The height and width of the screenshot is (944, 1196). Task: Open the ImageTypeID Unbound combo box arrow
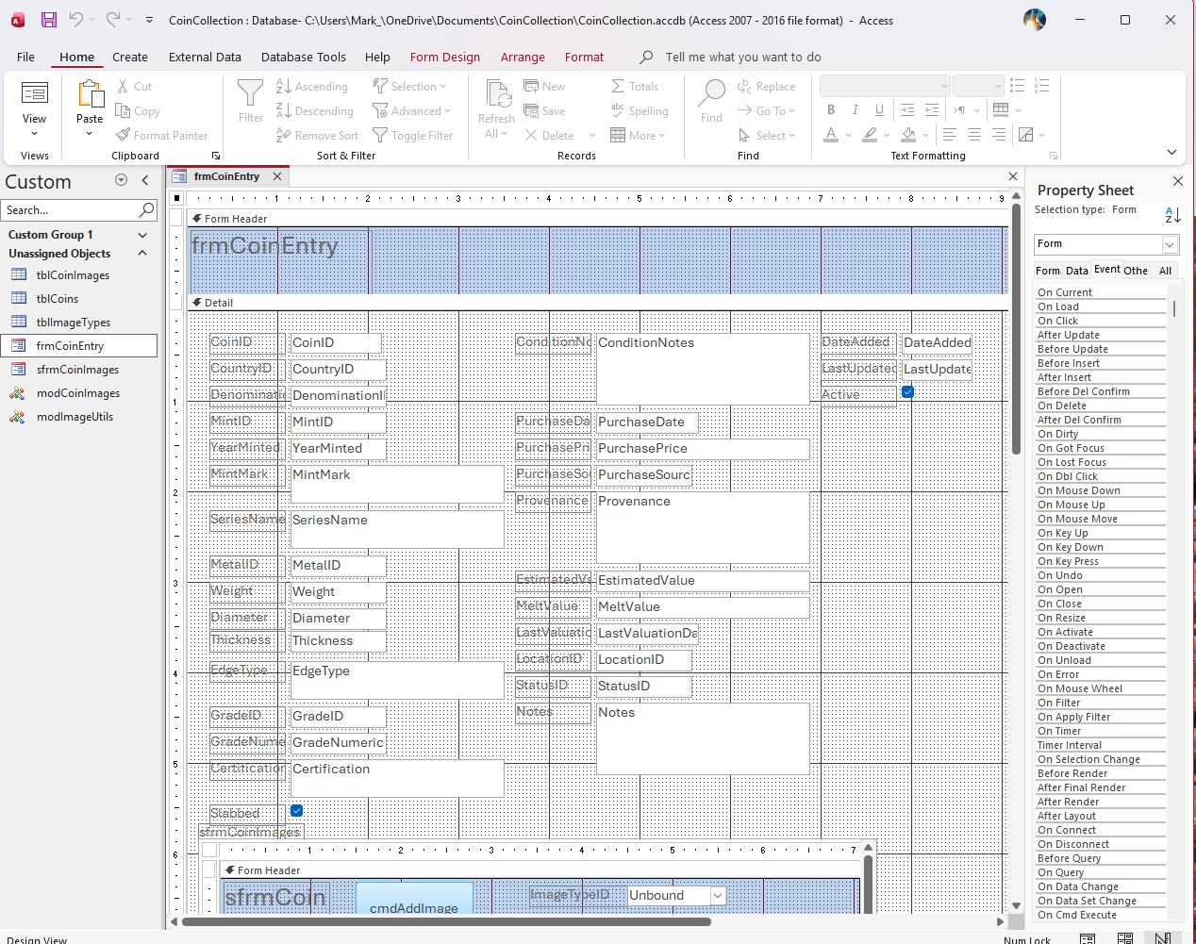(x=718, y=896)
